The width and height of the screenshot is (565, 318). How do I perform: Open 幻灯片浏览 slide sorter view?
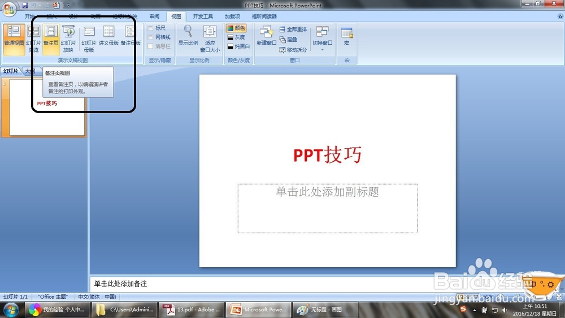tap(33, 39)
